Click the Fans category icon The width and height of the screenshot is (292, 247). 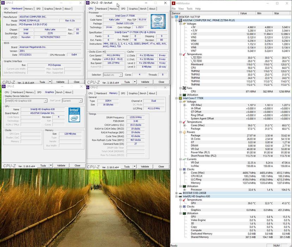tap(184, 88)
